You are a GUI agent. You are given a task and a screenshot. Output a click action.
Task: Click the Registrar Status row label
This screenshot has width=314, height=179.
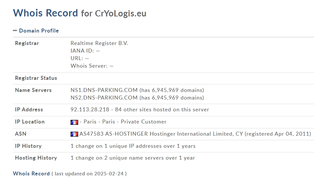coord(36,78)
